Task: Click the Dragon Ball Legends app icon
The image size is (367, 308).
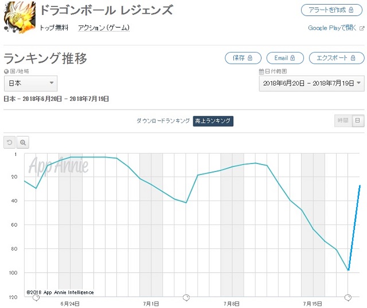Action: tap(19, 18)
